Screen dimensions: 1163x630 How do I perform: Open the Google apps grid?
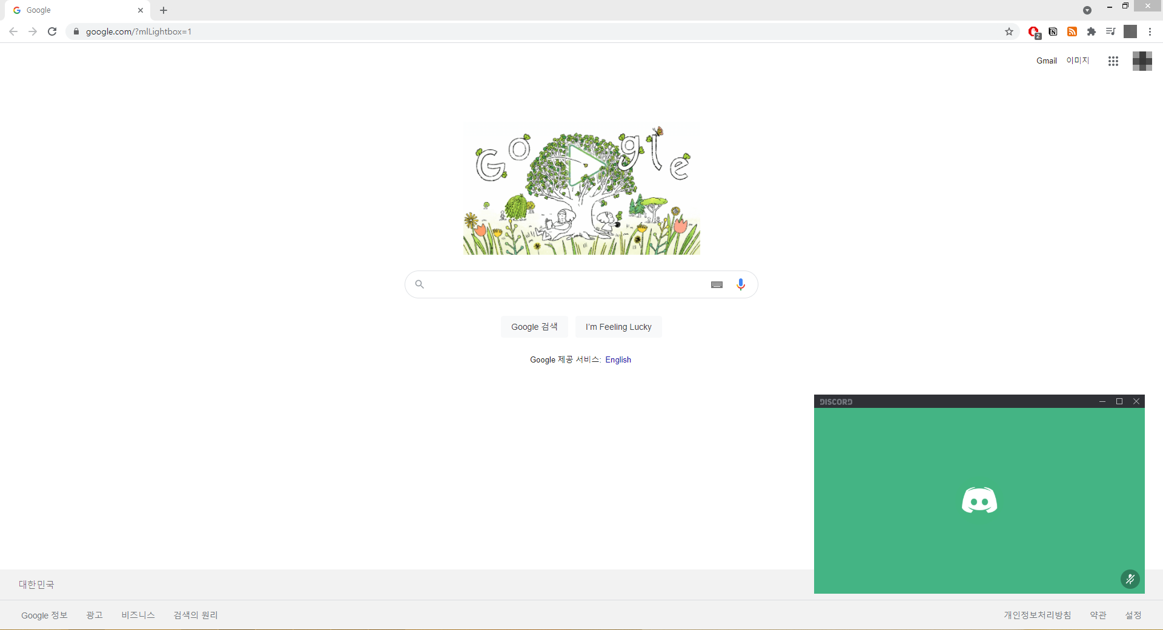tap(1113, 61)
